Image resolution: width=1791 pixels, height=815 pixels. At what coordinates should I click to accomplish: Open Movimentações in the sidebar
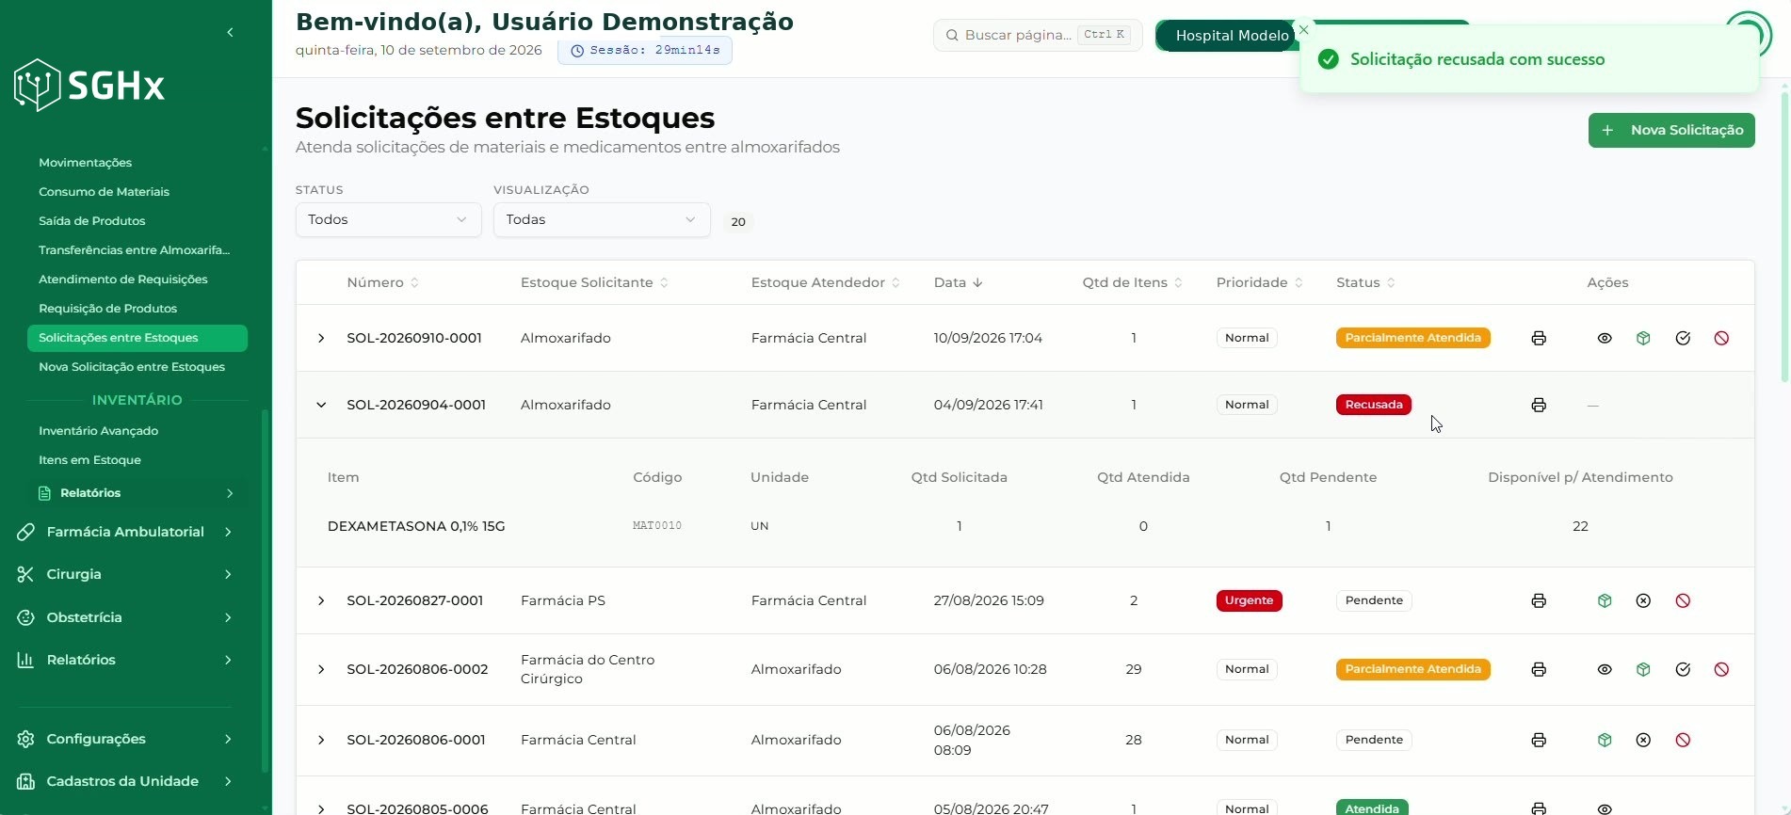[x=85, y=163]
